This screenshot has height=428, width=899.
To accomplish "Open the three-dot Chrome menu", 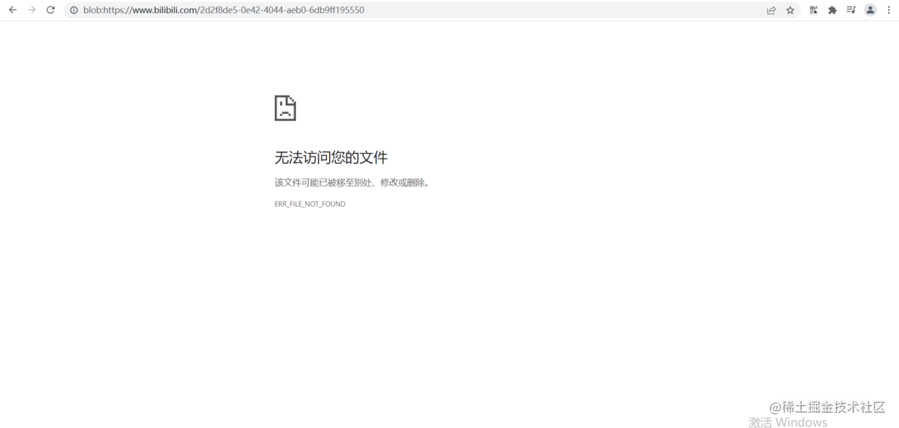I will click(x=888, y=10).
